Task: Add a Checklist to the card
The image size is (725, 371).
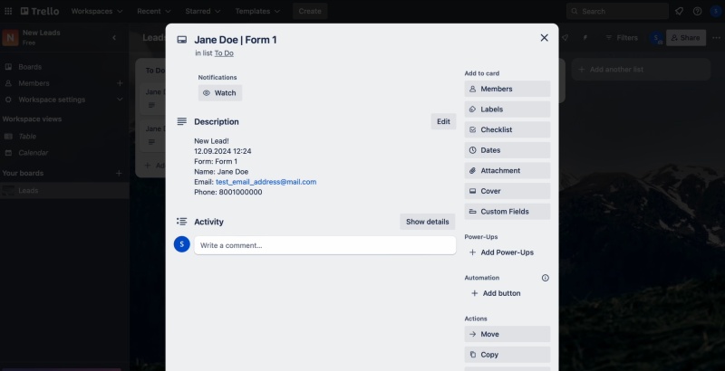Action: click(x=507, y=129)
